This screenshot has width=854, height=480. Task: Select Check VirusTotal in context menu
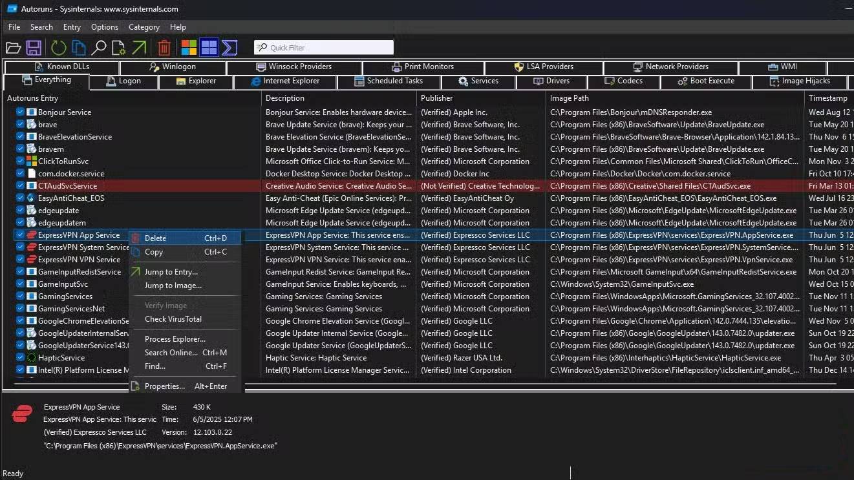click(x=173, y=319)
